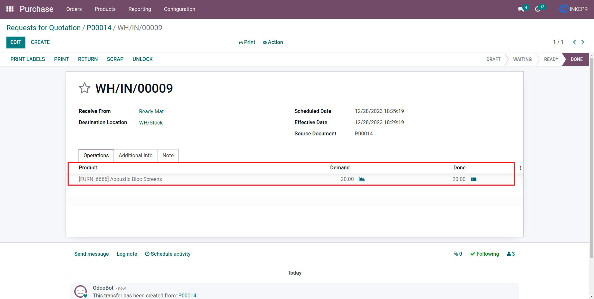Go to previous record arrow

574,42
